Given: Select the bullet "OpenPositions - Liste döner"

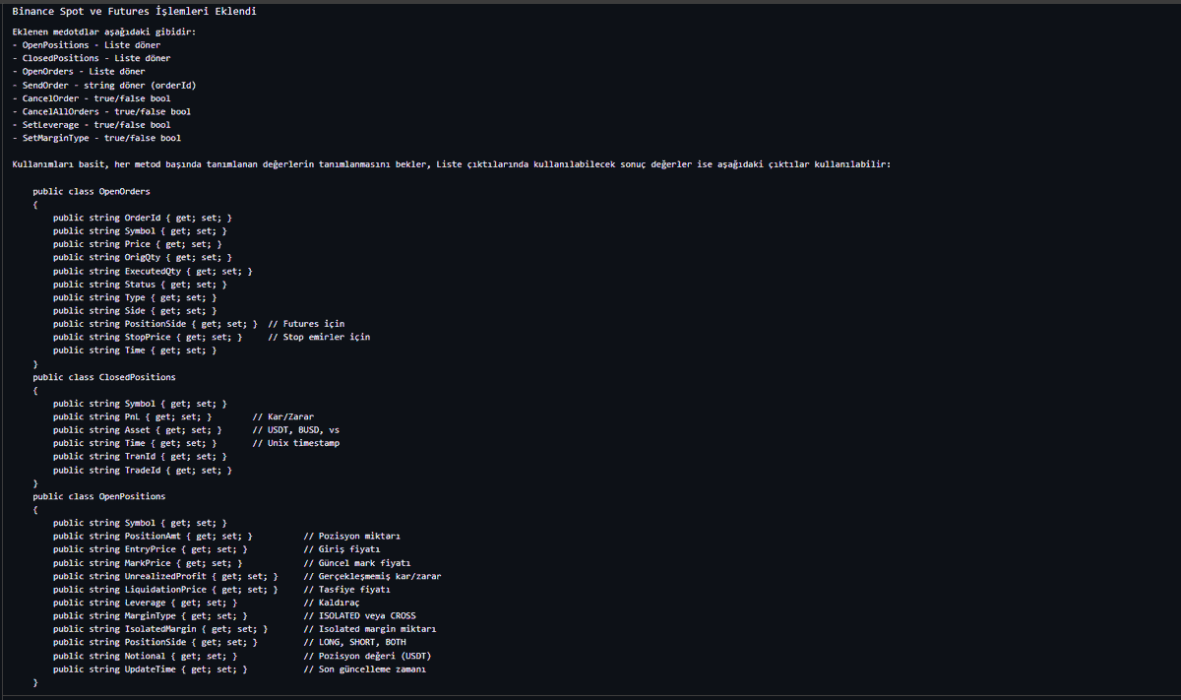Looking at the screenshot, I should coord(87,45).
